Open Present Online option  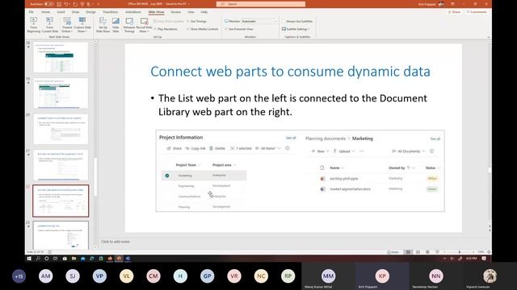click(67, 25)
